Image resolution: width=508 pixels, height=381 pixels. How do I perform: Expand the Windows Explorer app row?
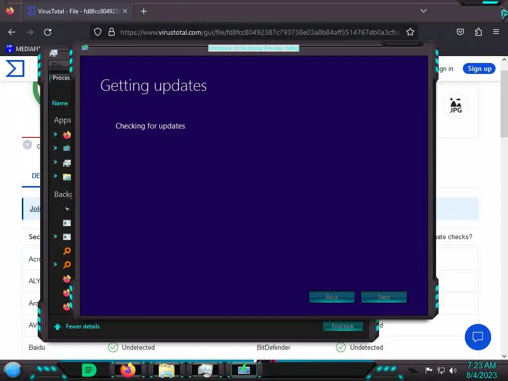coord(55,176)
